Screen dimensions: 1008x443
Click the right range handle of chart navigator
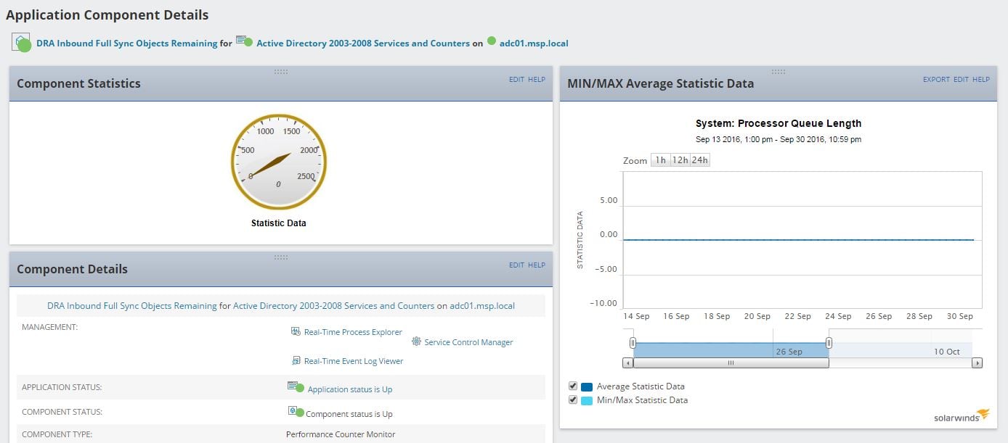click(829, 342)
